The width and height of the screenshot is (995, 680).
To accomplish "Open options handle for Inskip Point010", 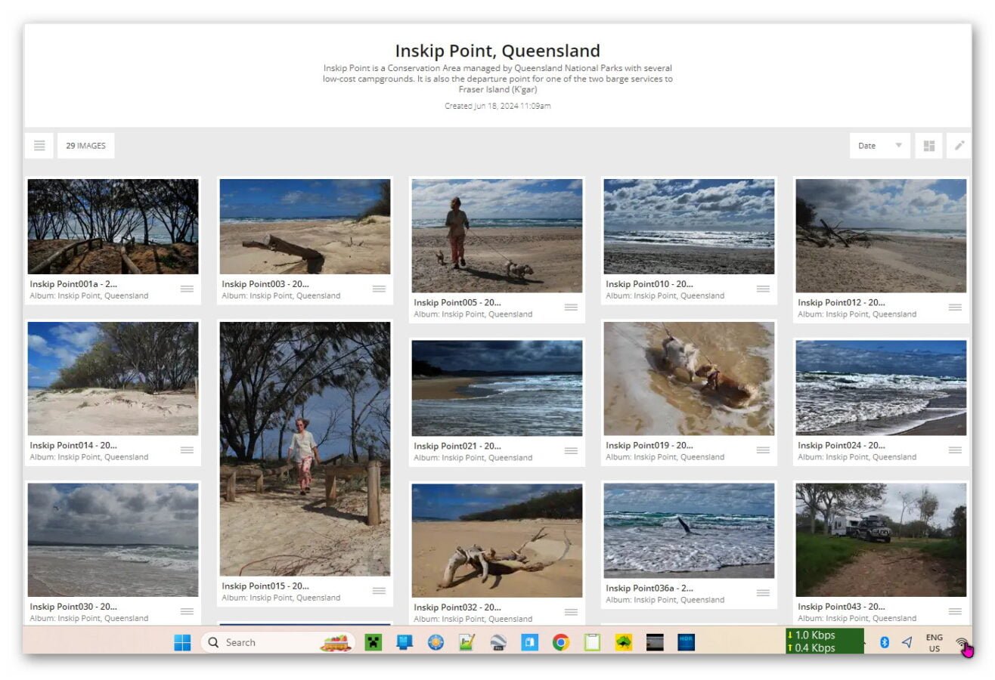I will [763, 289].
